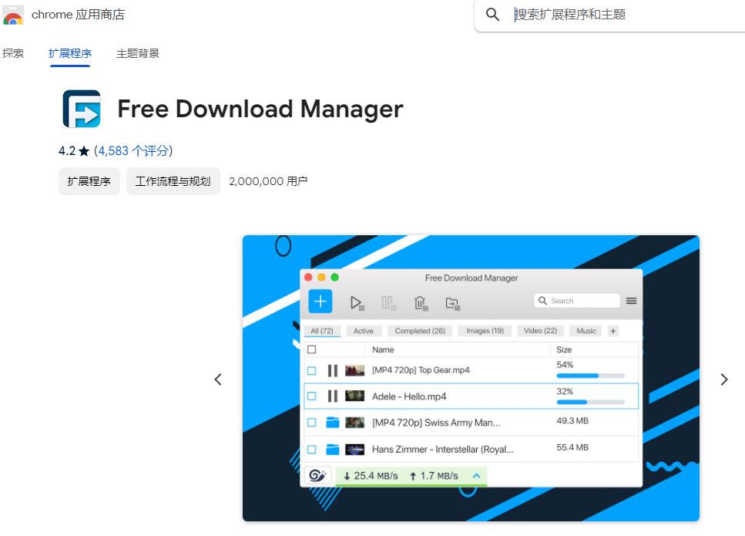Click the Free Download Manager page heading
The image size is (745, 536).
(260, 109)
